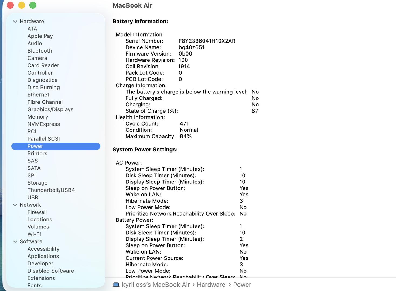This screenshot has height=291, width=396.
Task: Collapse the Hardware section chevron
Action: coord(15,22)
